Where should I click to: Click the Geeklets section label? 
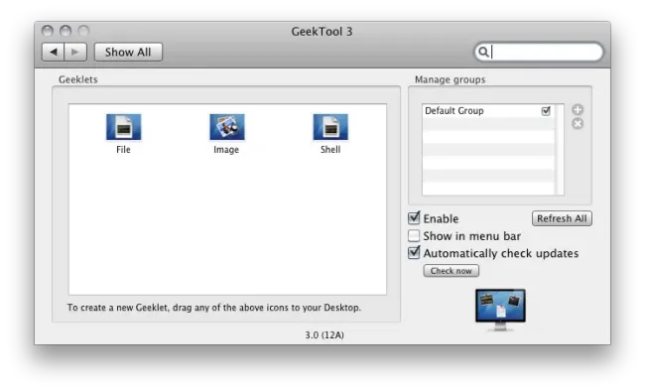pos(78,79)
